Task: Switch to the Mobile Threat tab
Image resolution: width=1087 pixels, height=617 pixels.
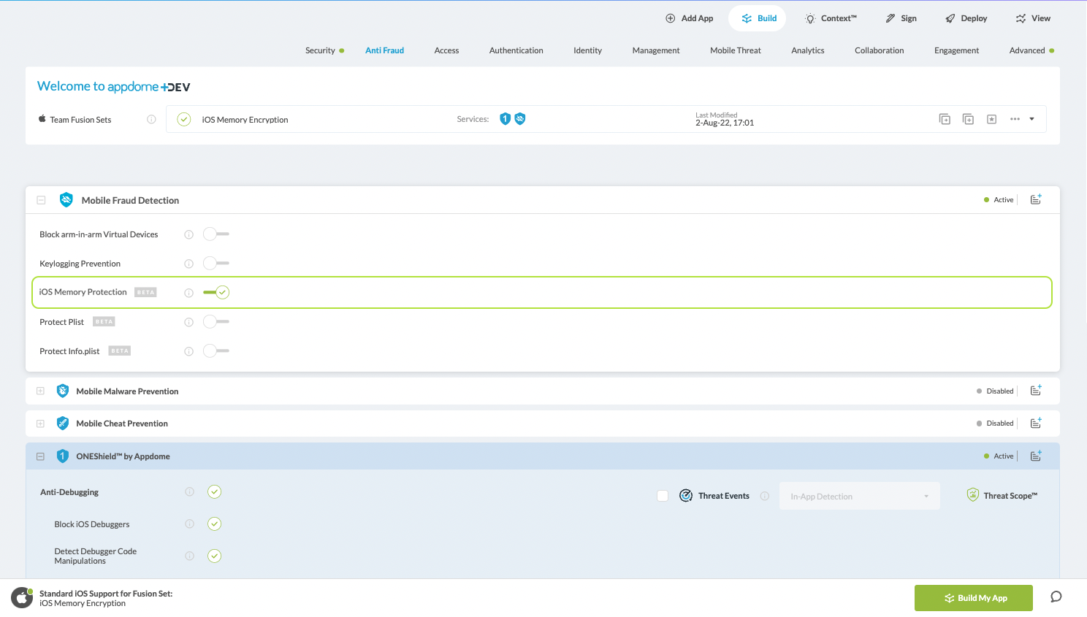Action: pyautogui.click(x=735, y=50)
